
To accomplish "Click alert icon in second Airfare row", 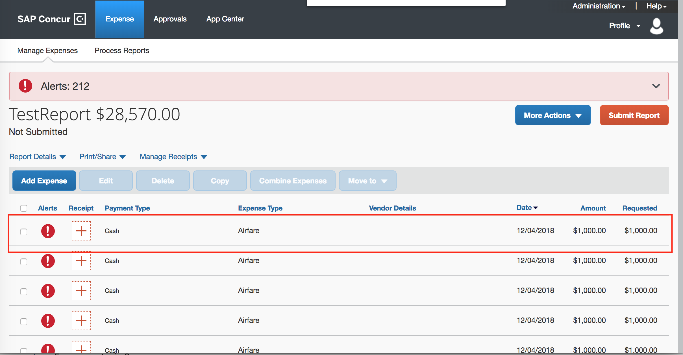I will tap(48, 261).
